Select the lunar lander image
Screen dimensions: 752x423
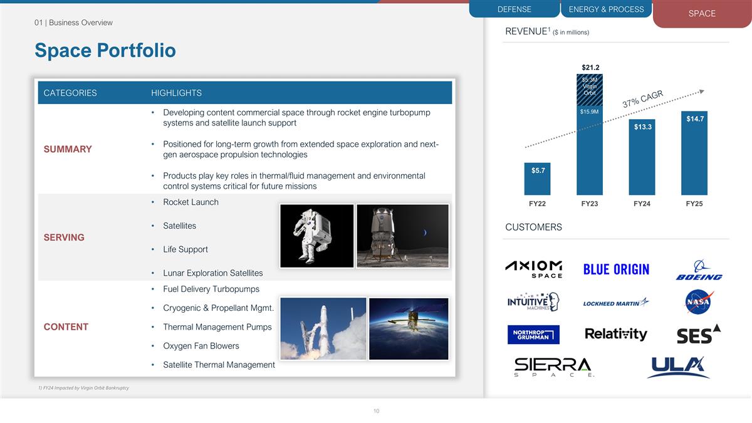tap(402, 236)
